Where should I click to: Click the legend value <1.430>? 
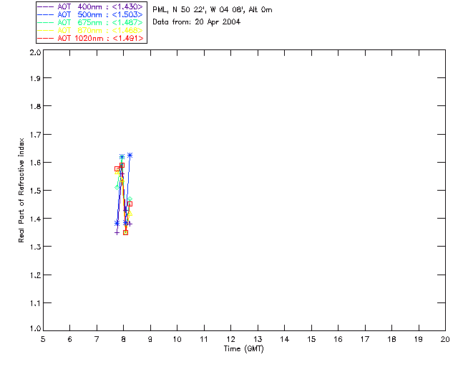click(x=127, y=6)
